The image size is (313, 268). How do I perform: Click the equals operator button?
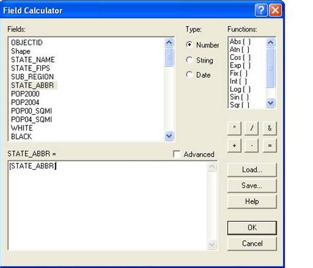click(x=269, y=145)
